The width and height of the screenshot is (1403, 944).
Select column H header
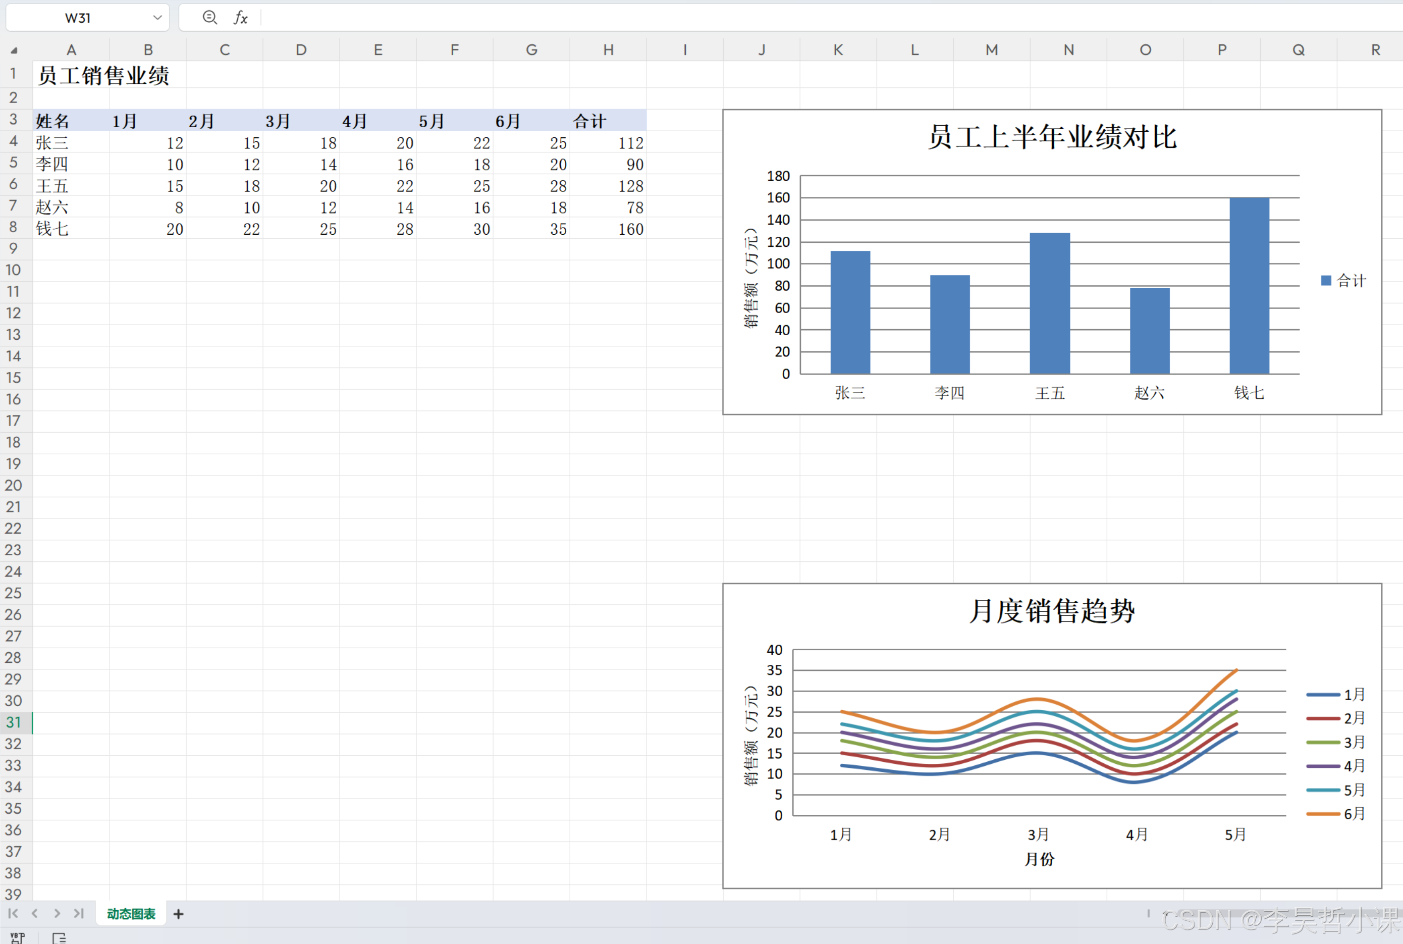pos(608,50)
